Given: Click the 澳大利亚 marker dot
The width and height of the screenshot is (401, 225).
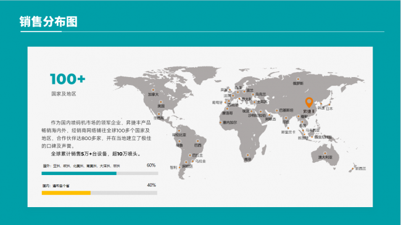Looking at the screenshot, I should click(x=325, y=153).
